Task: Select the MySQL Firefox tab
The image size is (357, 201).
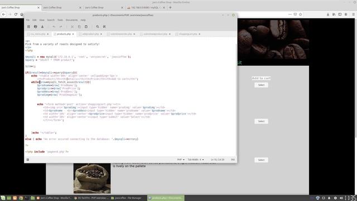Action: [x=146, y=7]
